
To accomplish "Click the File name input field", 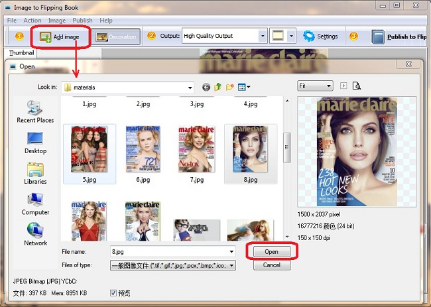I will point(172,252).
